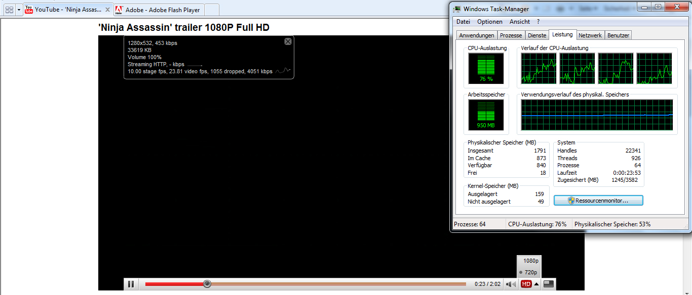Switch to the Prozesse tab
The width and height of the screenshot is (692, 295).
pyautogui.click(x=511, y=35)
